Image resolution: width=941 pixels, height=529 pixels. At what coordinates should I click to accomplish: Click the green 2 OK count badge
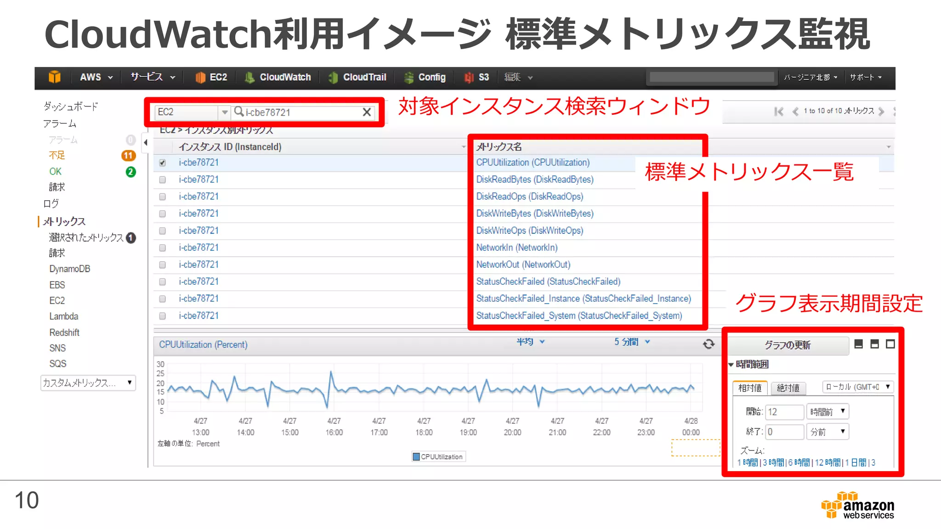[131, 172]
